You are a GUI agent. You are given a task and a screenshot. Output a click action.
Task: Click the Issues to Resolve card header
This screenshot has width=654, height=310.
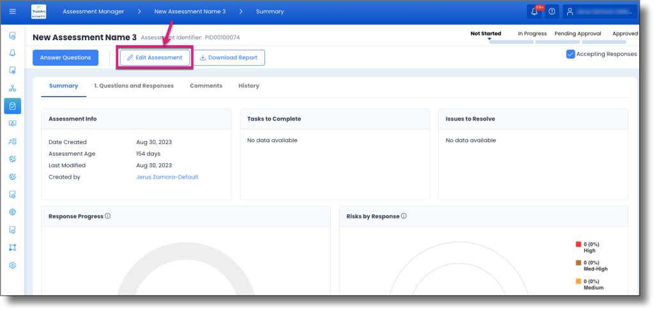click(533, 119)
